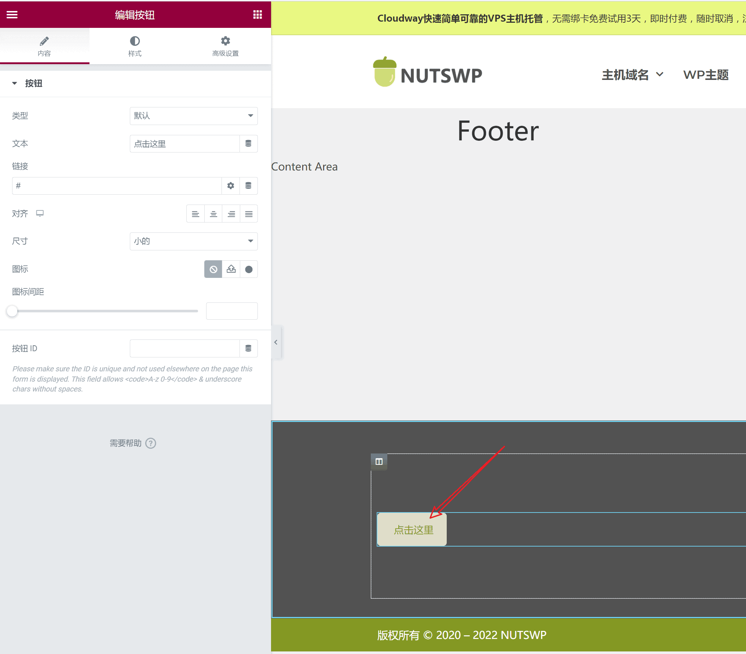Open the icon library circle button

[249, 269]
